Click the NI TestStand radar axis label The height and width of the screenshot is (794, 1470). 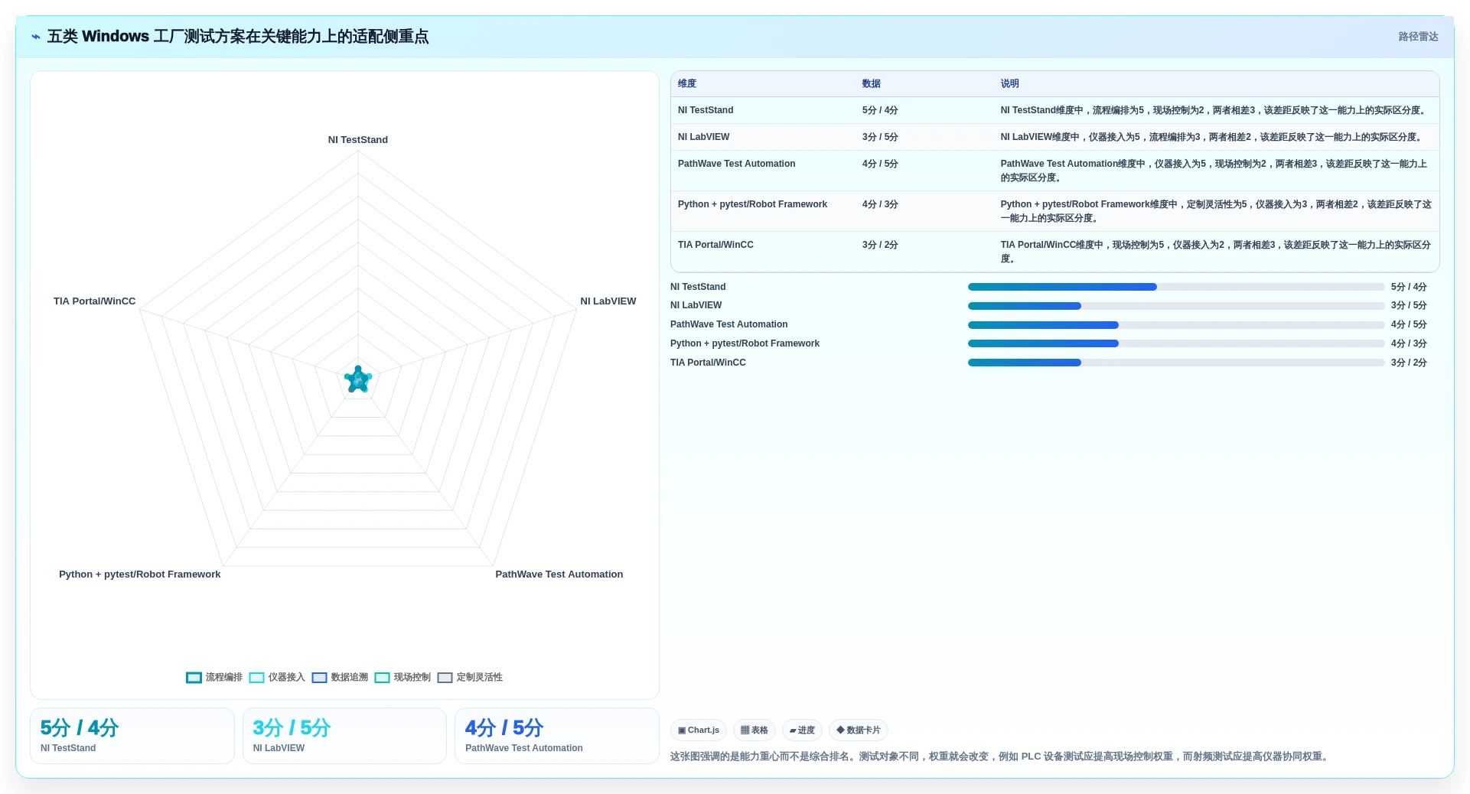pos(358,140)
